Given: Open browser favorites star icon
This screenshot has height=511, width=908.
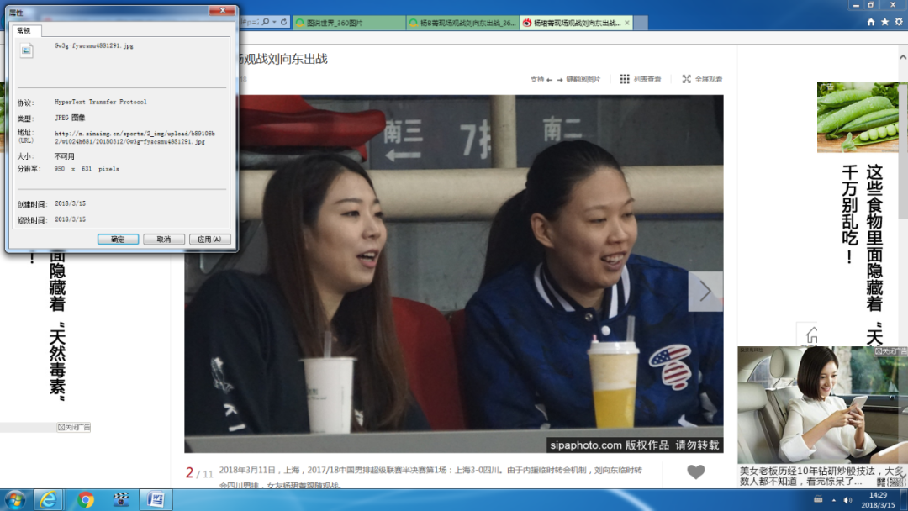Looking at the screenshot, I should 884,22.
